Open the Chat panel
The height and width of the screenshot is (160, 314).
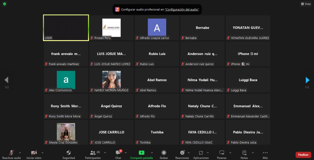[118, 153]
